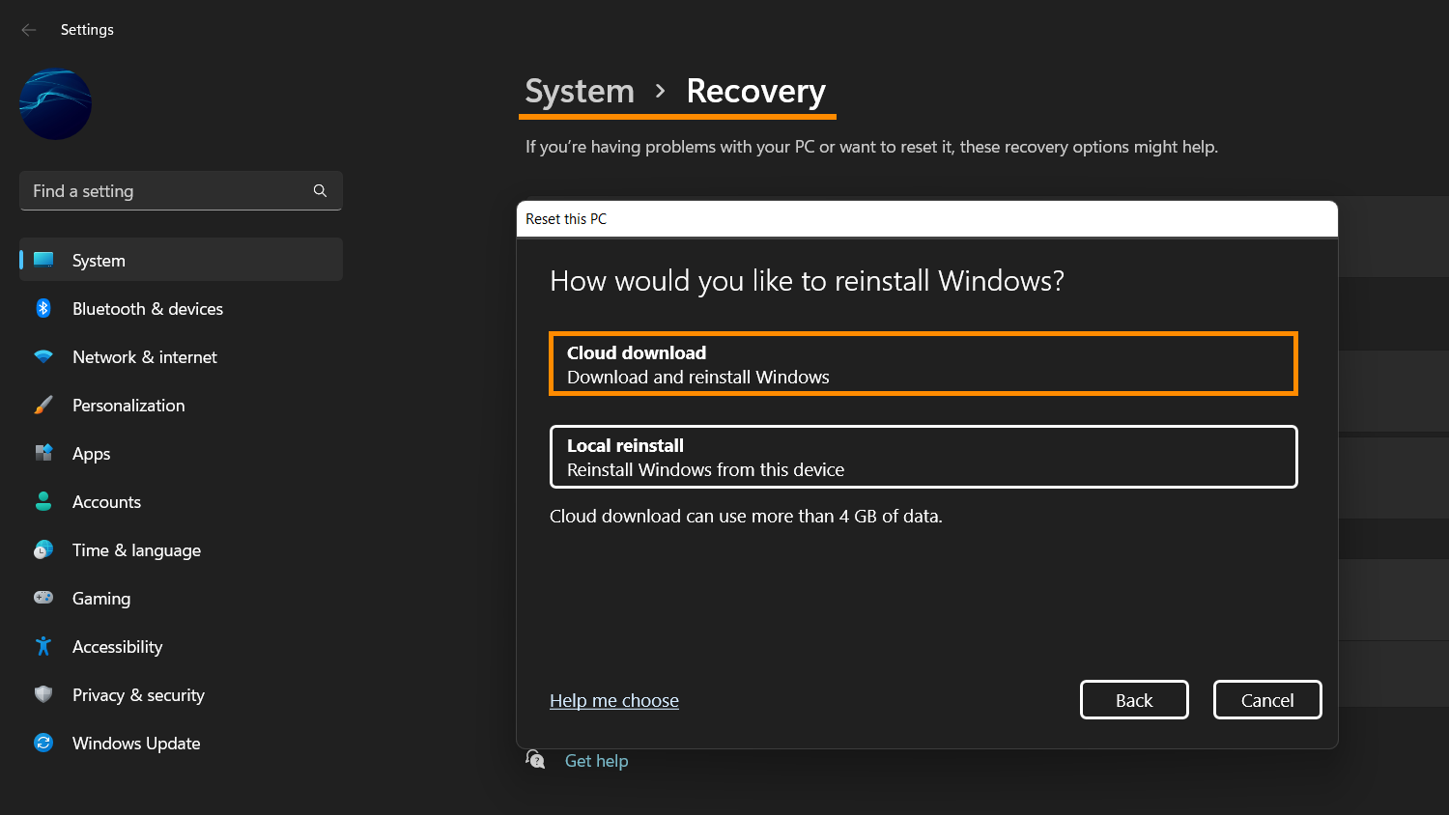The width and height of the screenshot is (1449, 815).
Task: Open the Help me choose link
Action: (614, 701)
